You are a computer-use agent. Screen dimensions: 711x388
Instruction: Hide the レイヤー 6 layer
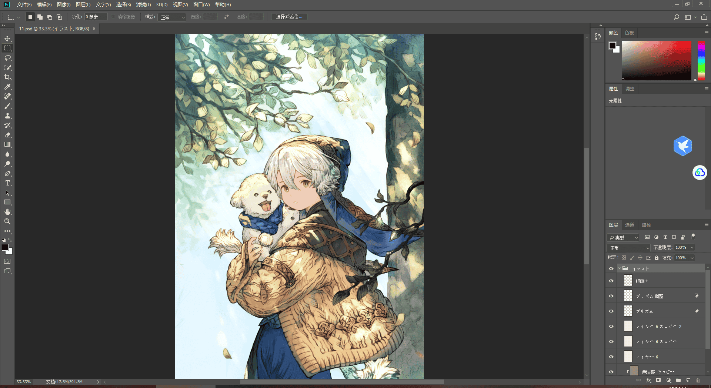click(x=611, y=357)
